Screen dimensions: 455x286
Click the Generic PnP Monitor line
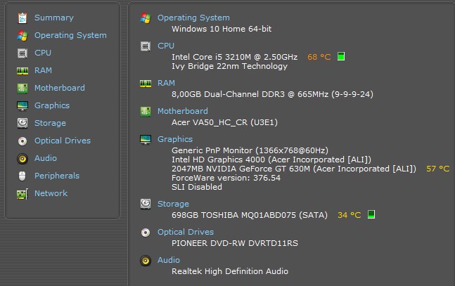tap(250, 150)
